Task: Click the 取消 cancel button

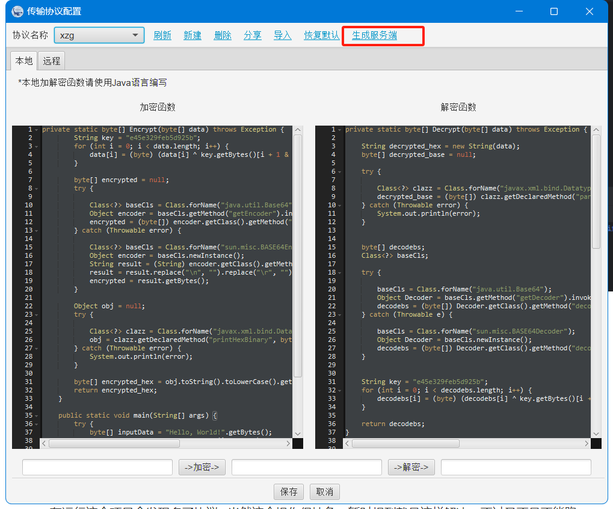Action: [325, 492]
